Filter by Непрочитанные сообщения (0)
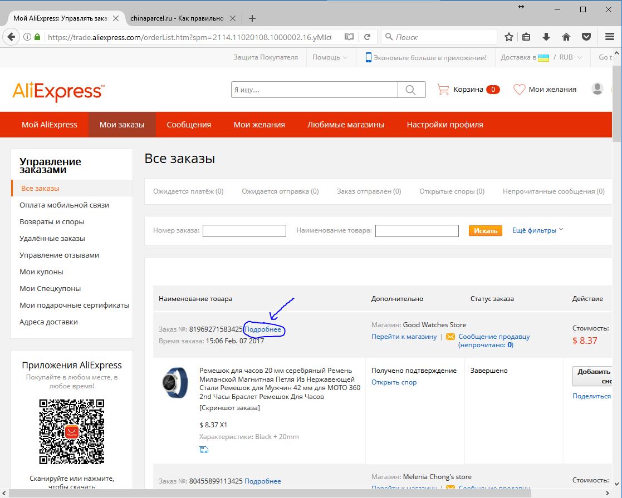The height and width of the screenshot is (498, 622). click(554, 191)
